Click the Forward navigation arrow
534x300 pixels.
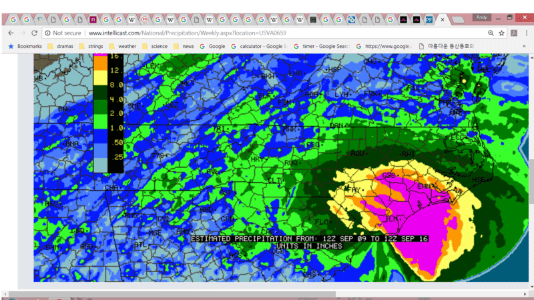pyautogui.click(x=22, y=33)
